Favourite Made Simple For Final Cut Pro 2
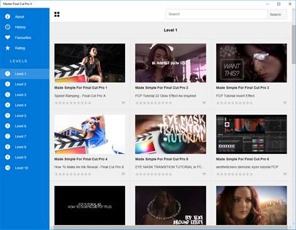This screenshot has width=296, height=230. (x=204, y=103)
